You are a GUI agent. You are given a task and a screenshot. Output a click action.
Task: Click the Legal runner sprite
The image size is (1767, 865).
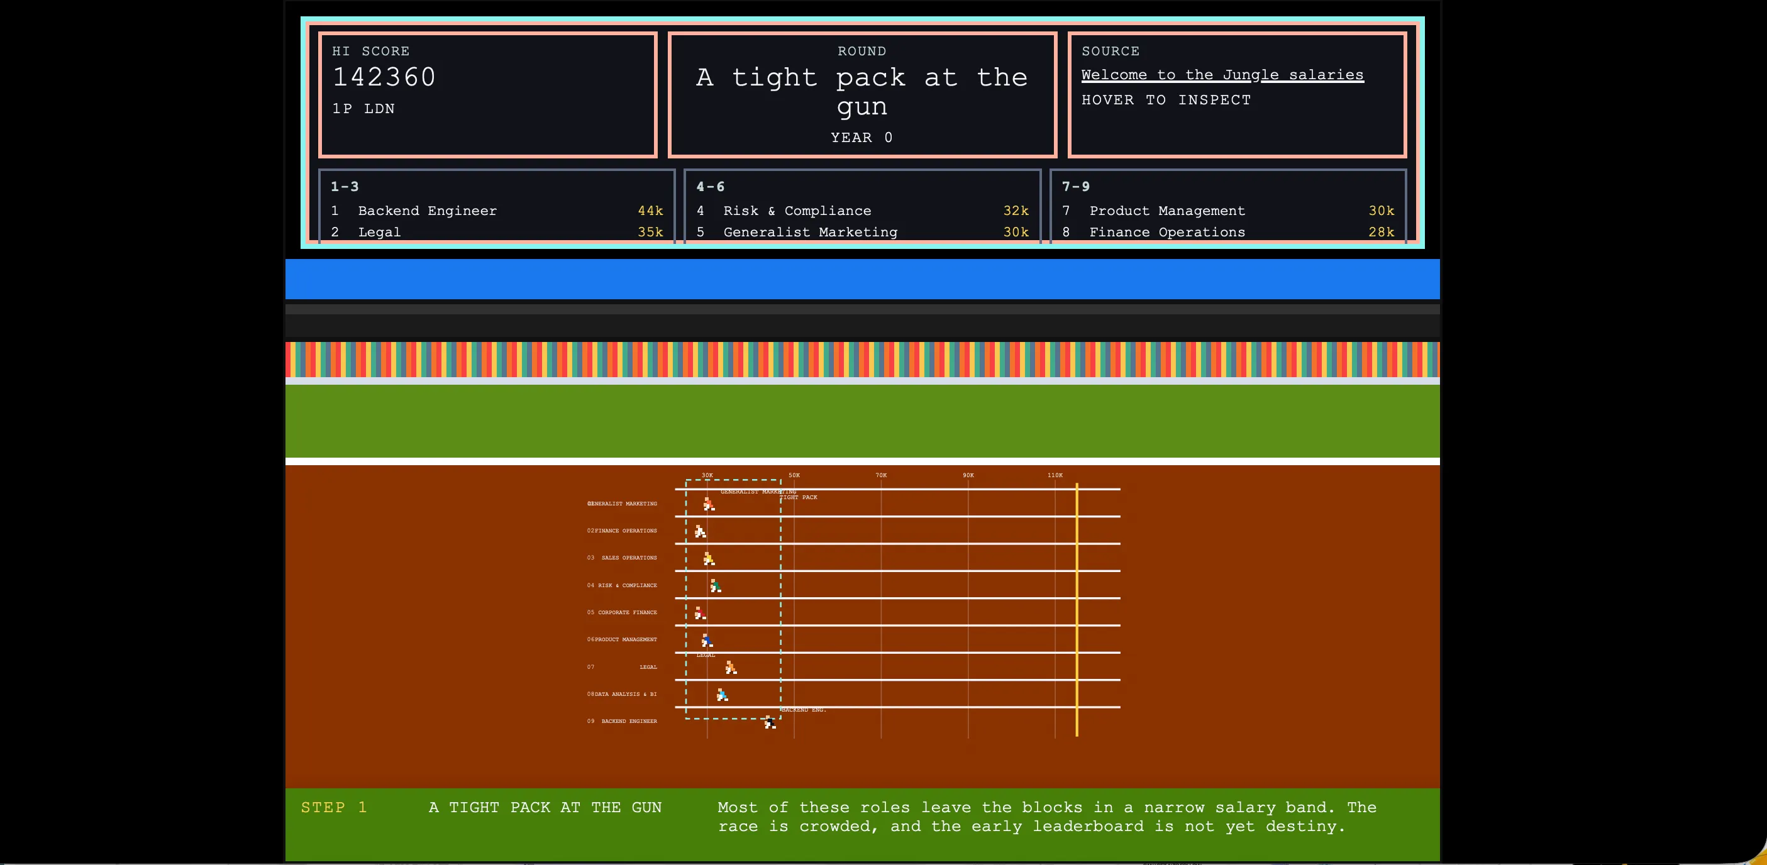(731, 668)
